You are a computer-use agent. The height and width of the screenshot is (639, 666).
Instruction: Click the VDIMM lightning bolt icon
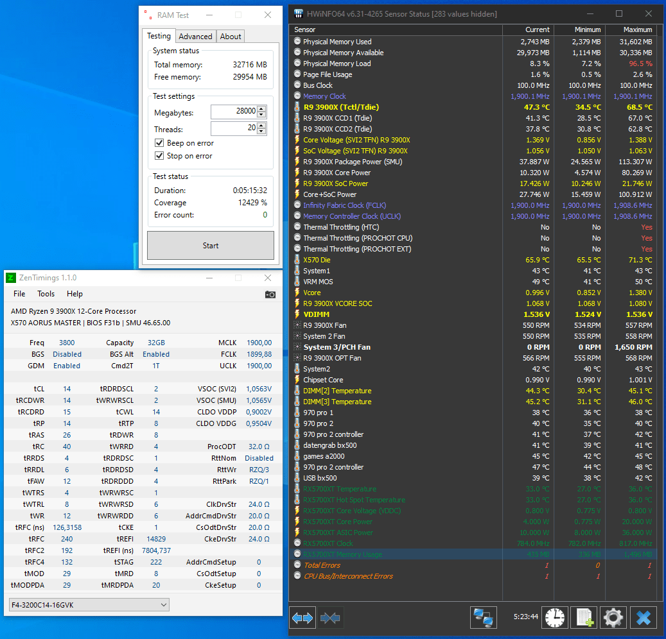pyautogui.click(x=297, y=314)
